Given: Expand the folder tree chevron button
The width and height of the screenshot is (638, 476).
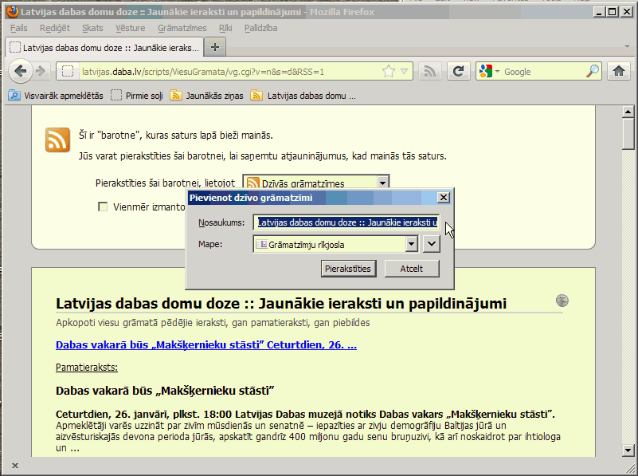Looking at the screenshot, I should pyautogui.click(x=431, y=244).
